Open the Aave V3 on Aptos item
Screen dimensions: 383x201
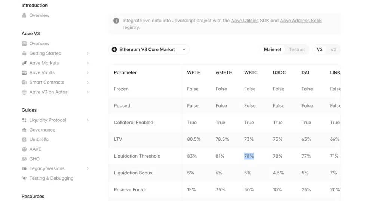click(55, 92)
